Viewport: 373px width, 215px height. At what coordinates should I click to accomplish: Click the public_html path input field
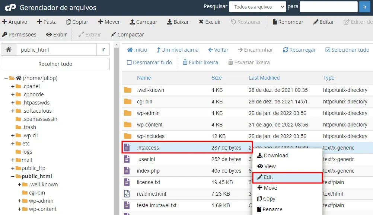point(56,49)
